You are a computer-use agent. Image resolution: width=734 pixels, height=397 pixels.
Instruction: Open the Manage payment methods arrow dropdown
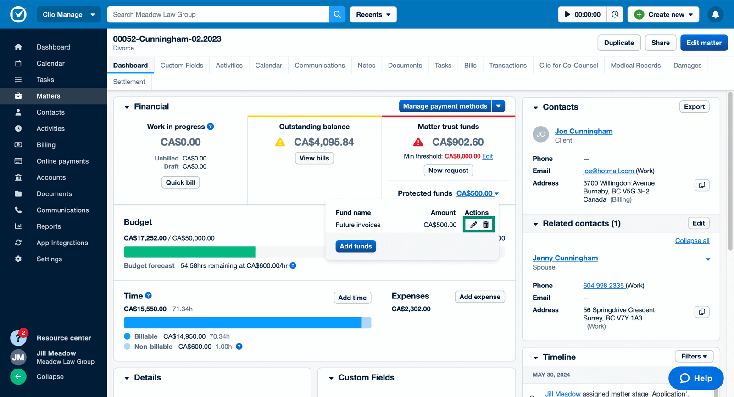pos(499,106)
